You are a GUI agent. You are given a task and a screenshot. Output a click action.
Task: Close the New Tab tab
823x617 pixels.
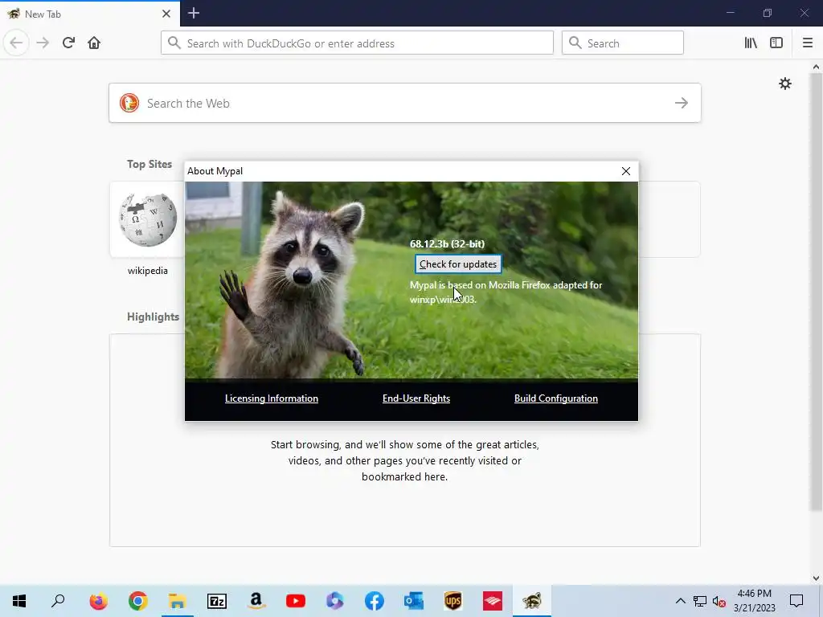coord(166,14)
